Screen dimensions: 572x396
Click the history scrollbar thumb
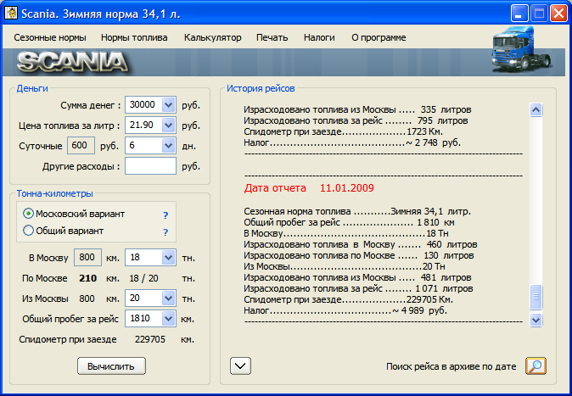pyautogui.click(x=536, y=297)
